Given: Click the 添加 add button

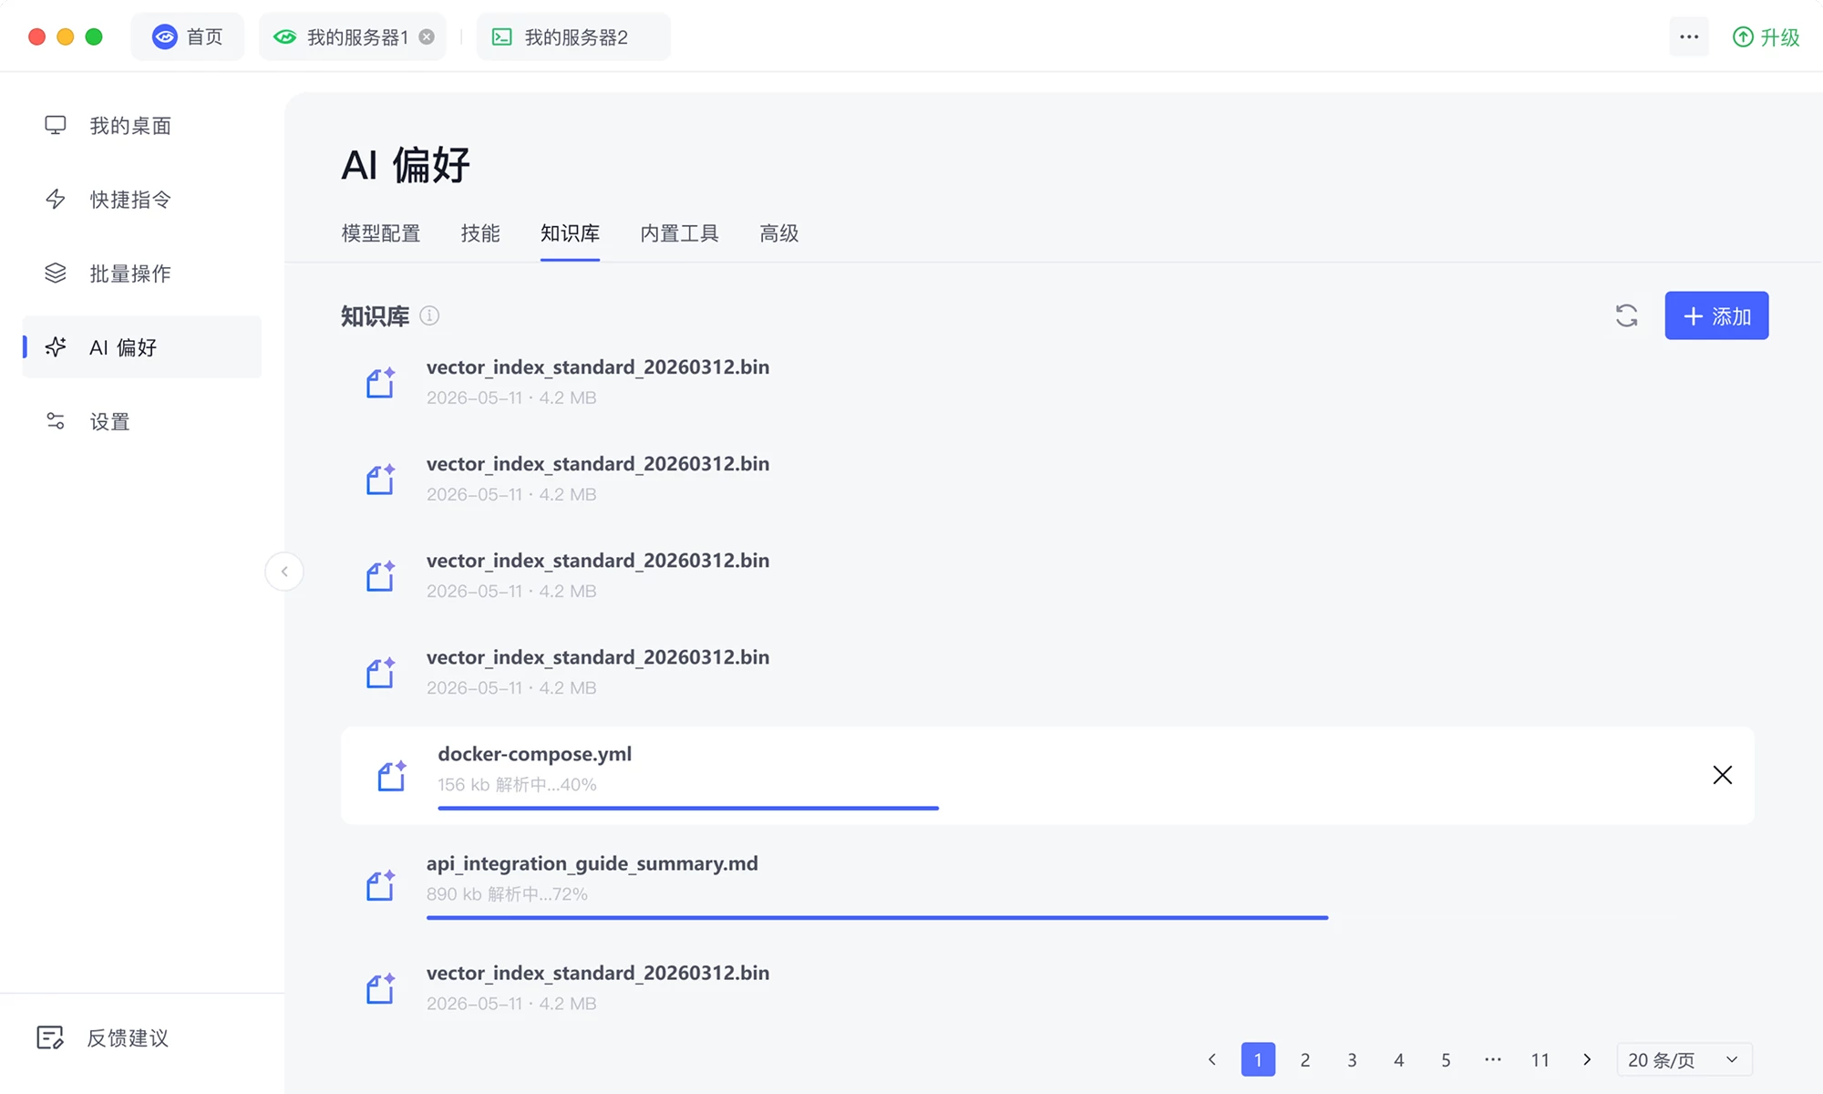Looking at the screenshot, I should (1716, 315).
